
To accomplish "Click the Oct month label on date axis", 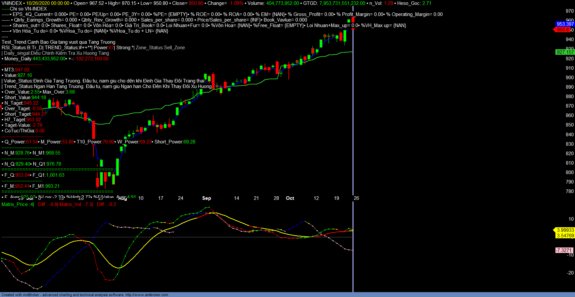I will 290,198.
